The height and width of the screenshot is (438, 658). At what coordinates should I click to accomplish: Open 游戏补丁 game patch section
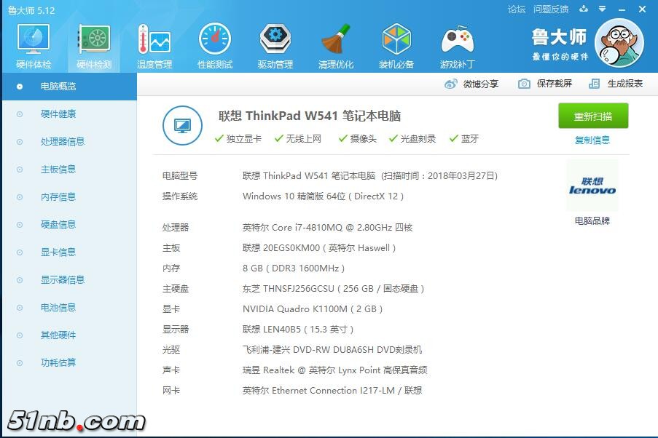pos(457,44)
